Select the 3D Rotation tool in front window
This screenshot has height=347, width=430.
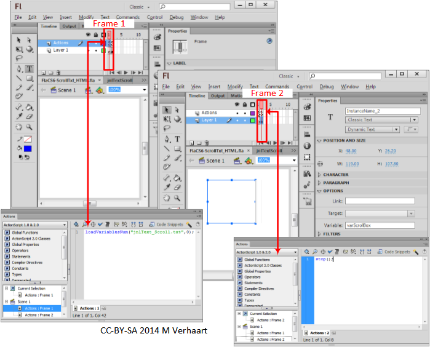coord(177,119)
